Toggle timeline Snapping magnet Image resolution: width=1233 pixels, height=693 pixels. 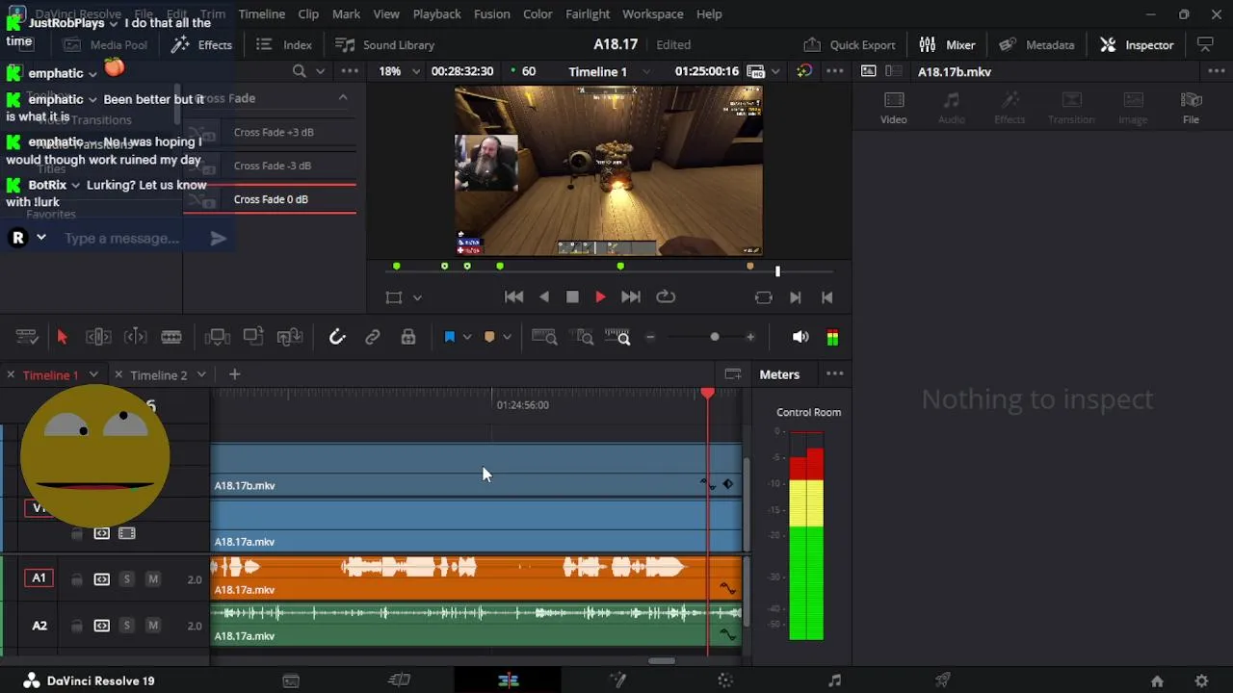336,337
